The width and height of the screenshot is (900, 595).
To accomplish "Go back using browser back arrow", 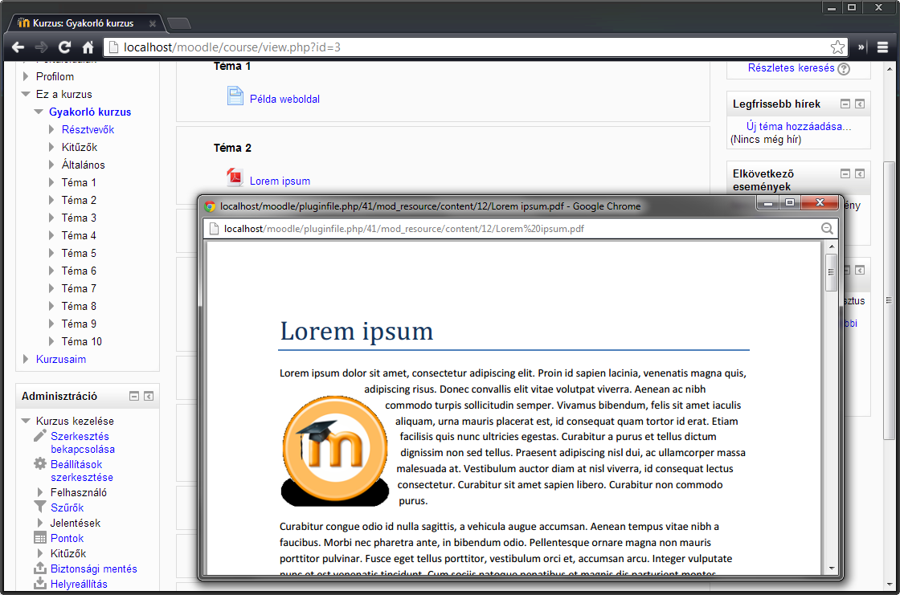I will (18, 47).
